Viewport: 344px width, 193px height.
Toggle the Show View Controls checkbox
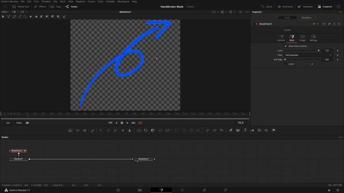click(x=285, y=46)
